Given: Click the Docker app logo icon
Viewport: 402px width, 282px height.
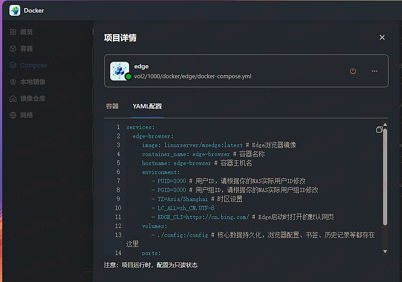Looking at the screenshot, I should (x=15, y=10).
